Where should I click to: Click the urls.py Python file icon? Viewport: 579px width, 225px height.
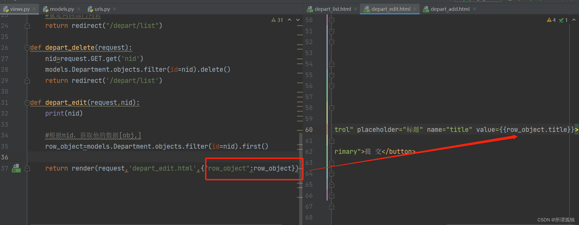pos(90,9)
